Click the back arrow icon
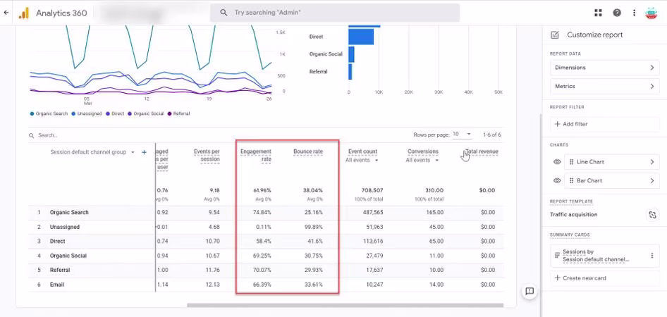This screenshot has width=667, height=317. click(x=6, y=13)
